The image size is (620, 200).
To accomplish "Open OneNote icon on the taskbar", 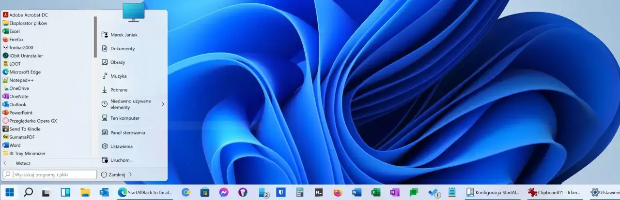I will (x=395, y=192).
